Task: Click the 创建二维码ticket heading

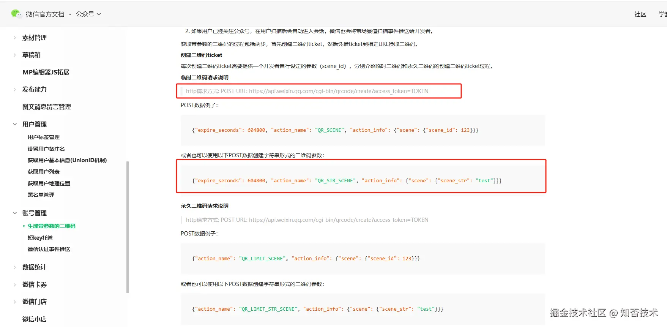Action: click(202, 55)
